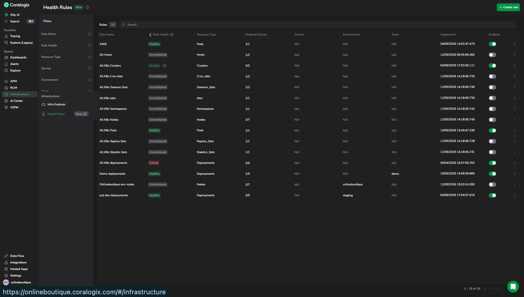Click the Rule Health column info icon
Image resolution: width=524 pixels, height=297 pixels.
pos(172,35)
